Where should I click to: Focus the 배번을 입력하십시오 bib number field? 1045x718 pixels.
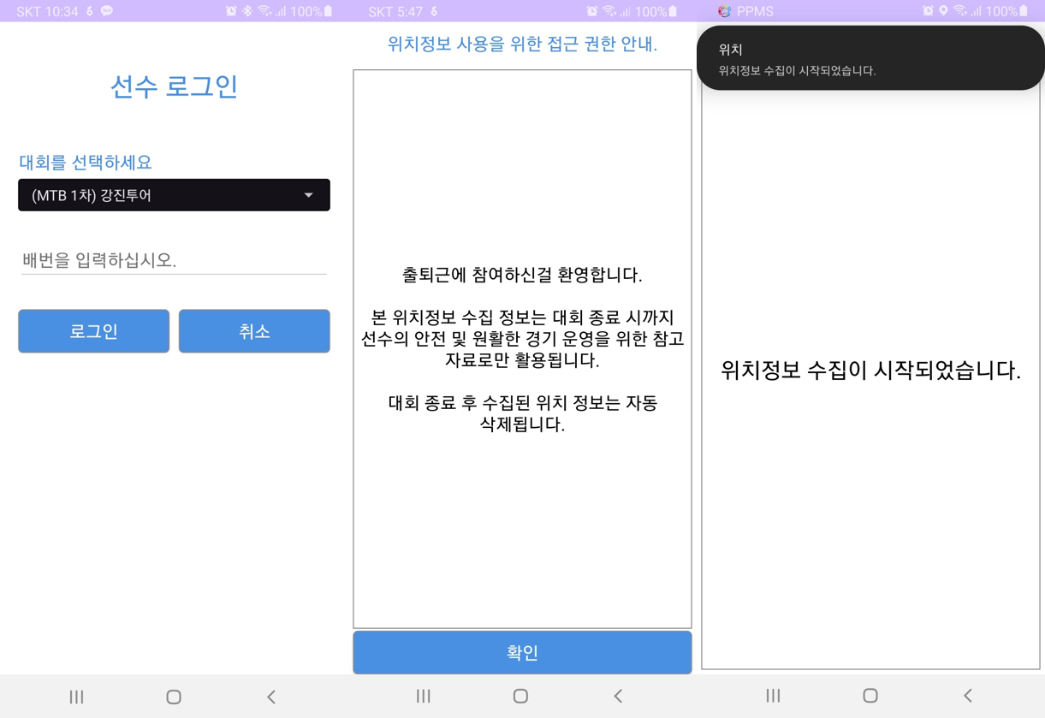coord(174,260)
